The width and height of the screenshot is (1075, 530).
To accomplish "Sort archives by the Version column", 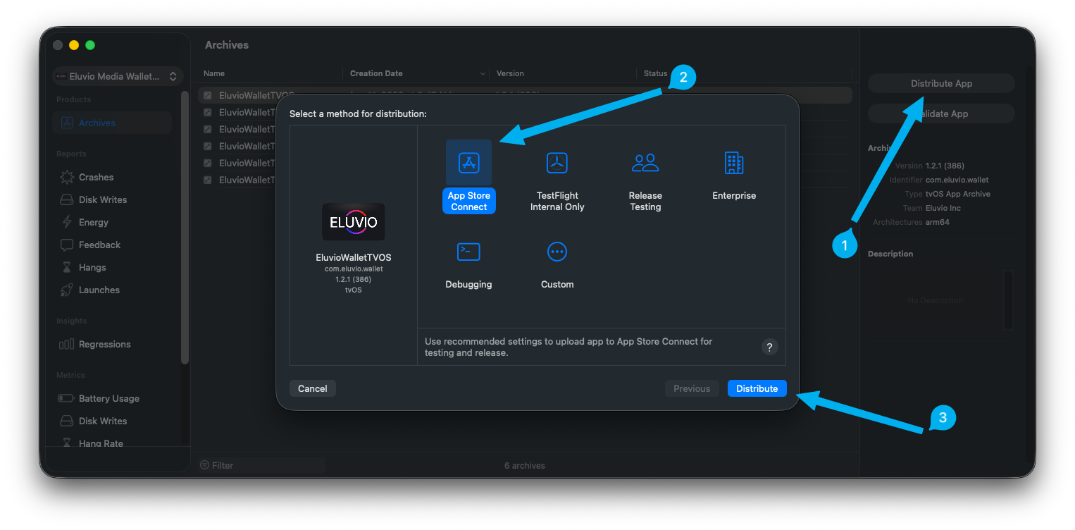I will (563, 73).
